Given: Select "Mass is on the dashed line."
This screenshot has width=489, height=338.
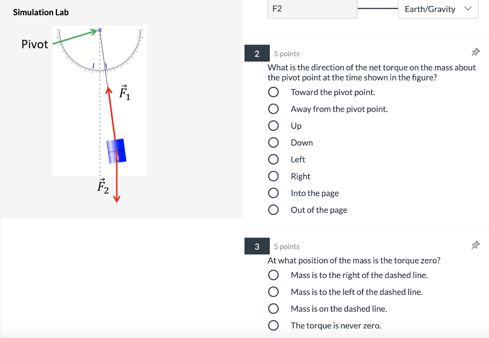Looking at the screenshot, I should pyautogui.click(x=273, y=308).
